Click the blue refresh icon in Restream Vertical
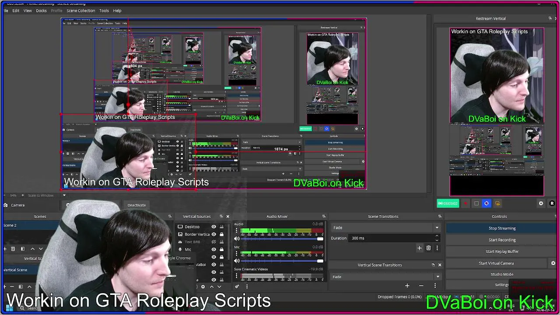 pyautogui.click(x=486, y=203)
